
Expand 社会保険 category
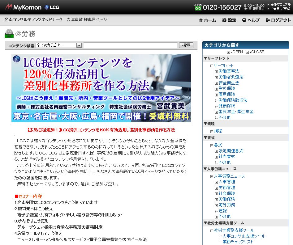(216, 194)
